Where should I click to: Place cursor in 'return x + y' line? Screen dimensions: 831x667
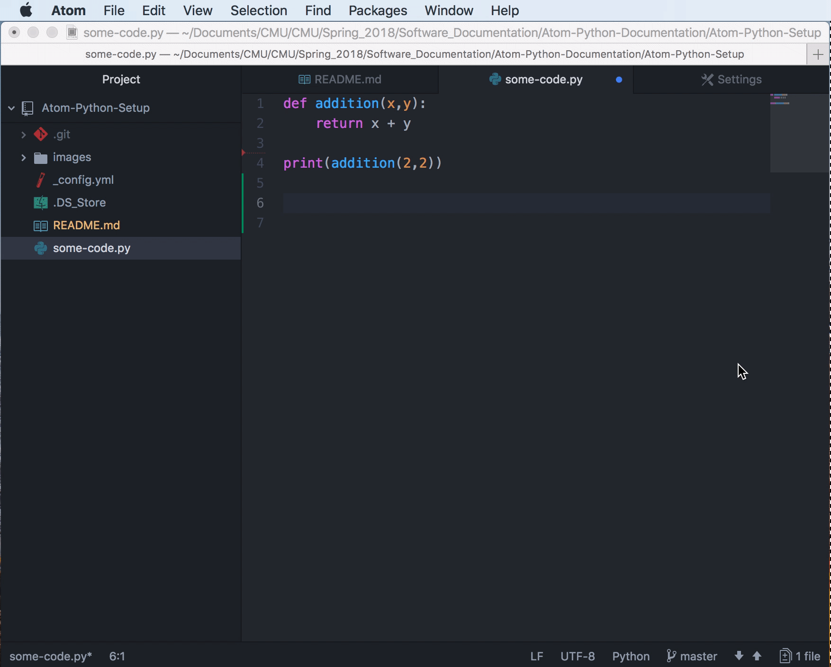click(363, 124)
